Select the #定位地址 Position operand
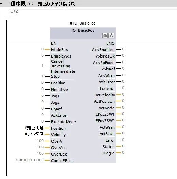This screenshot has height=179, width=177. point(34,128)
